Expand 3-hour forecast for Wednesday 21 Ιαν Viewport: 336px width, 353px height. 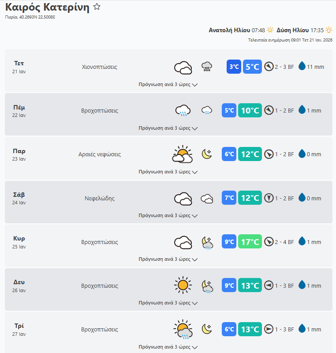(x=168, y=84)
